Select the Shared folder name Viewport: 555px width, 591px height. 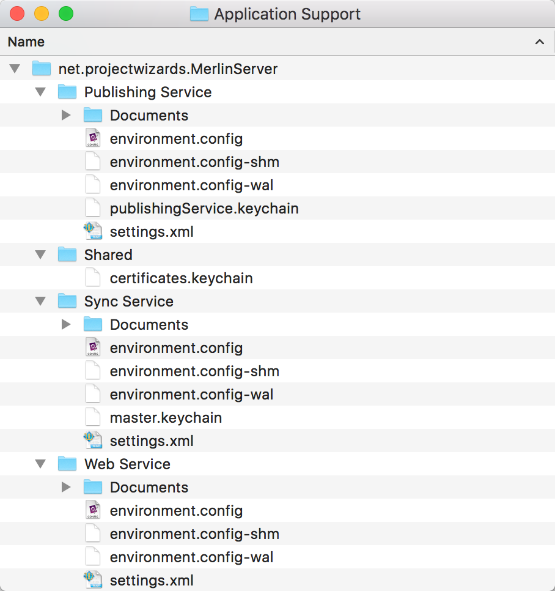coord(108,255)
